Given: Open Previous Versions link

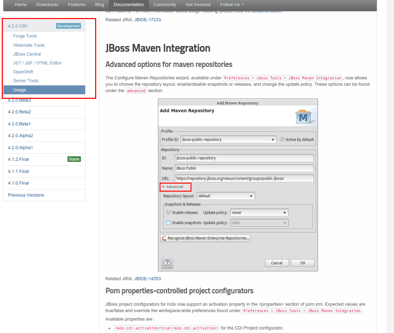Looking at the screenshot, I should point(26,195).
